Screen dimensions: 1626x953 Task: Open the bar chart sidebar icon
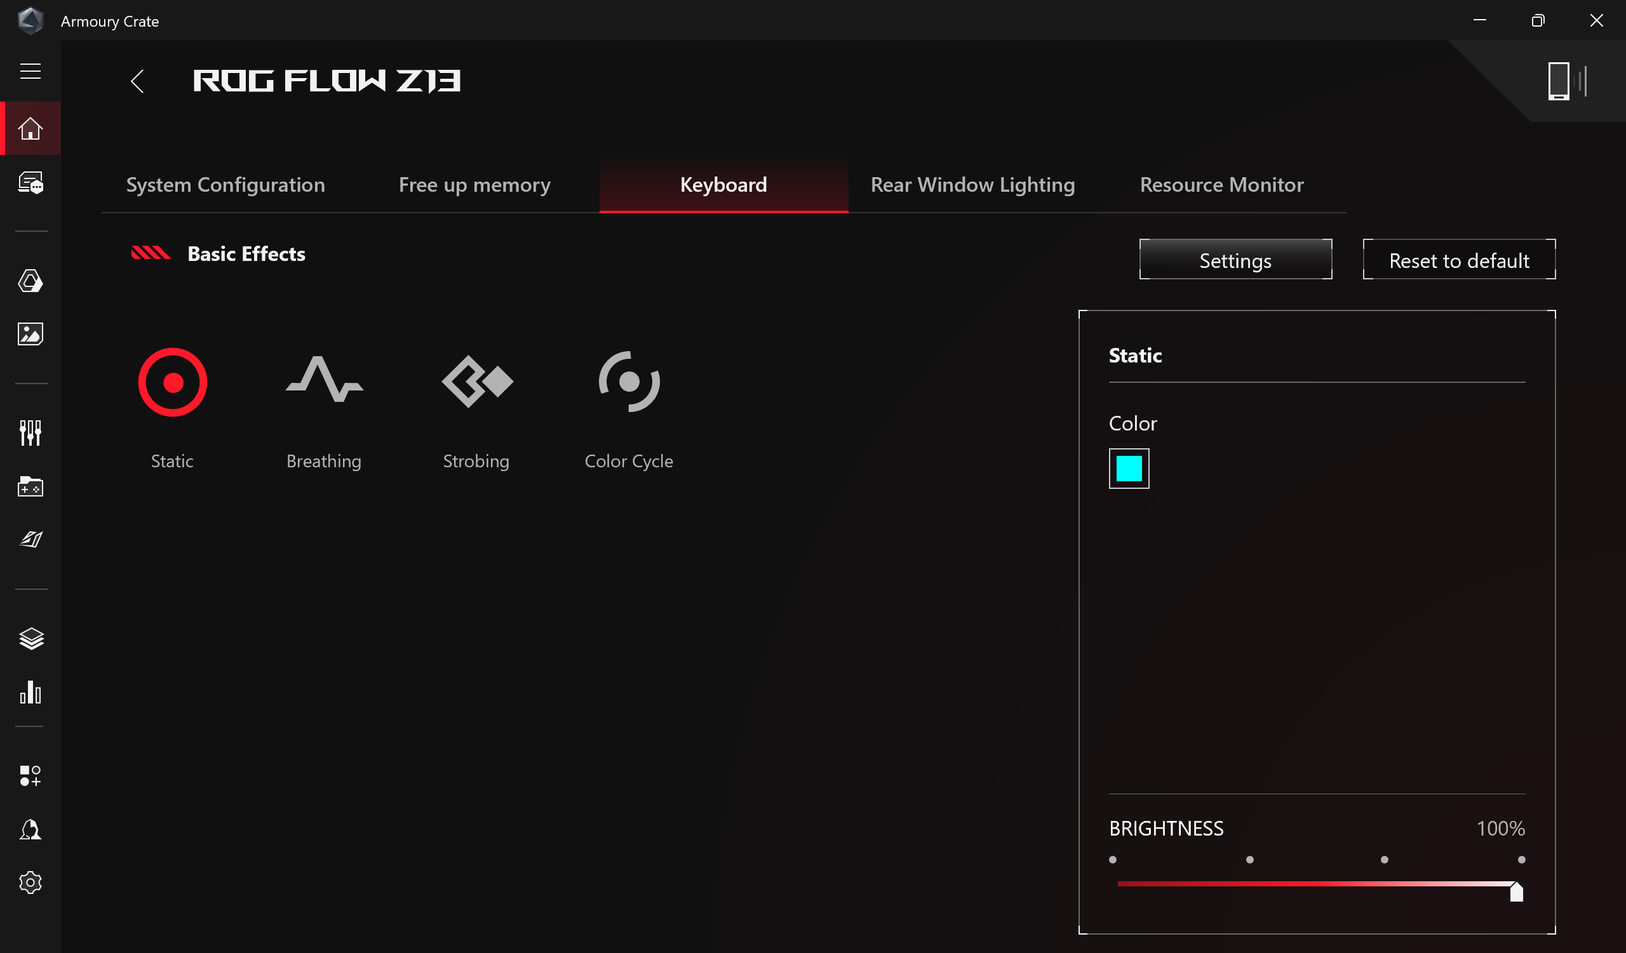click(x=30, y=692)
